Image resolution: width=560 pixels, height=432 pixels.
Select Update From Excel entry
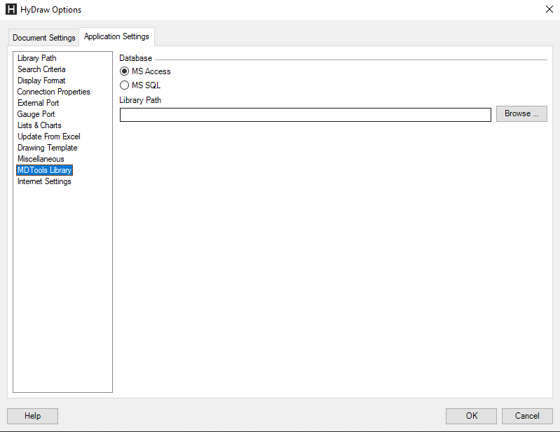click(49, 137)
